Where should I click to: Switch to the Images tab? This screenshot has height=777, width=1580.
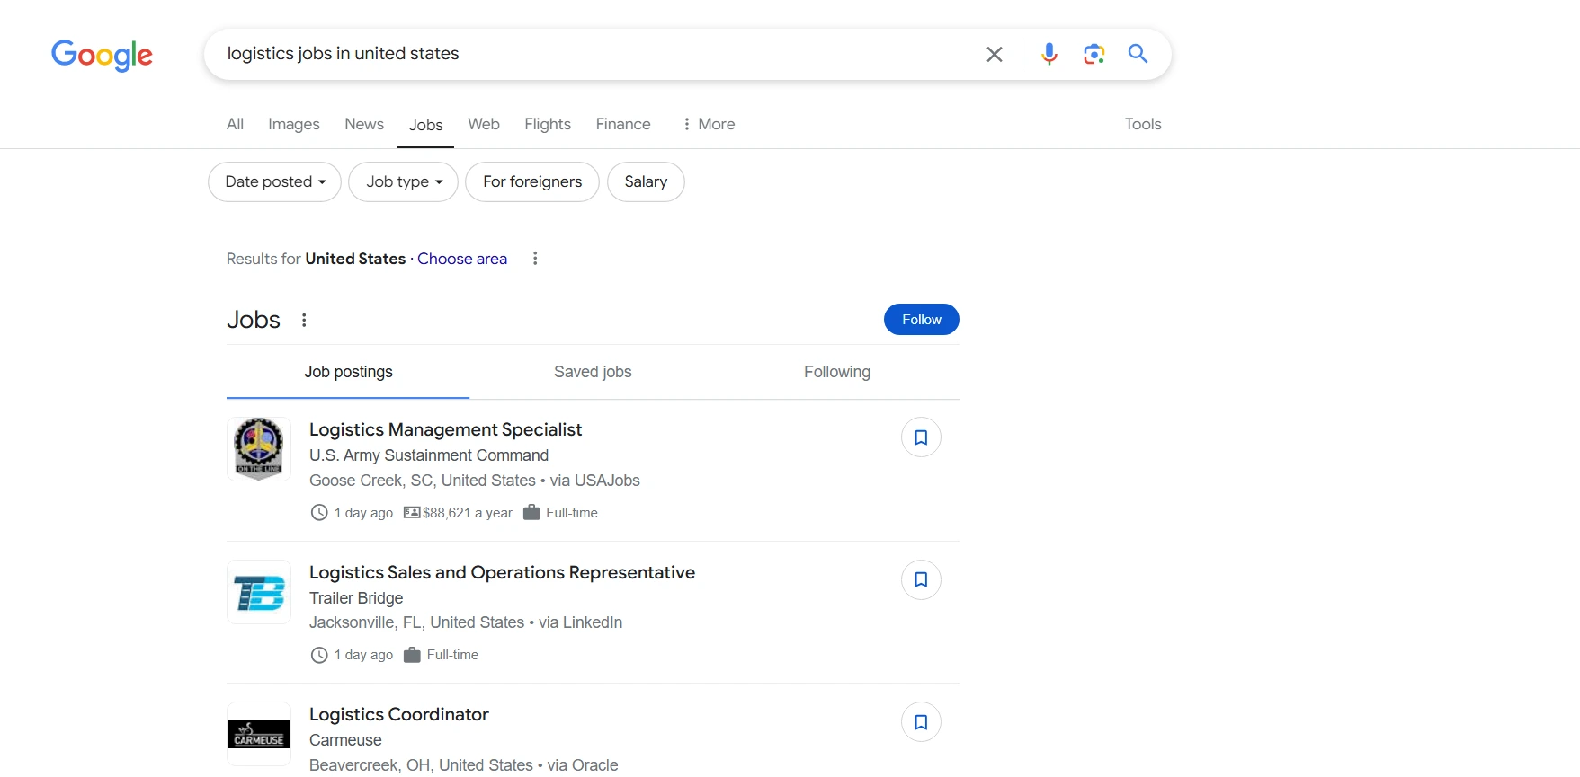(294, 124)
